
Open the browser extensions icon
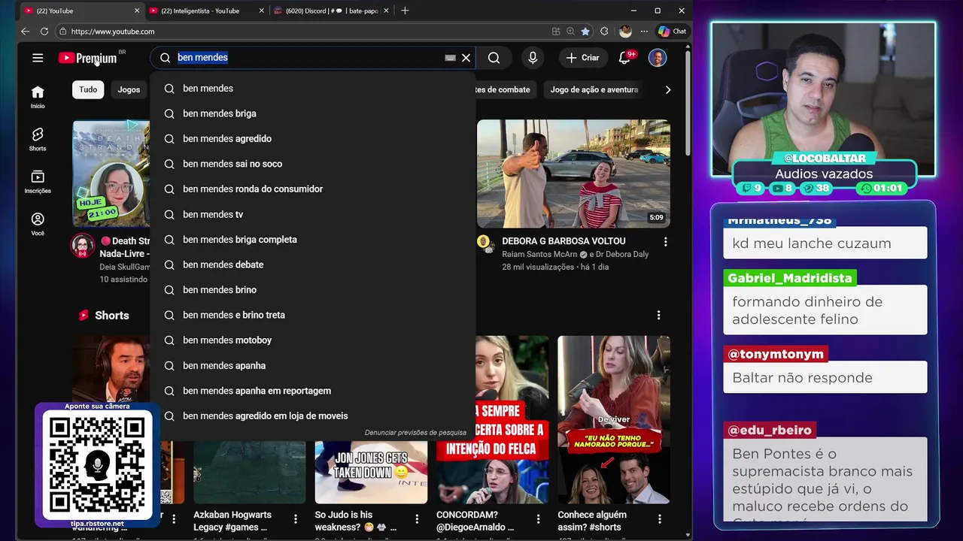(604, 32)
